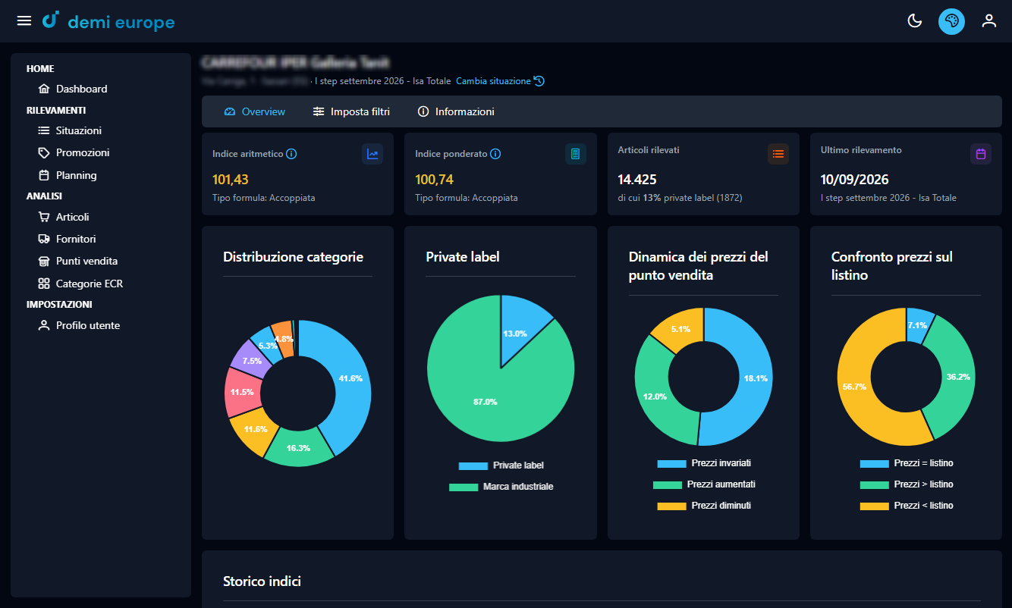Toggle Prezzi diminuti legend entry
This screenshot has width=1012, height=608.
click(x=703, y=506)
